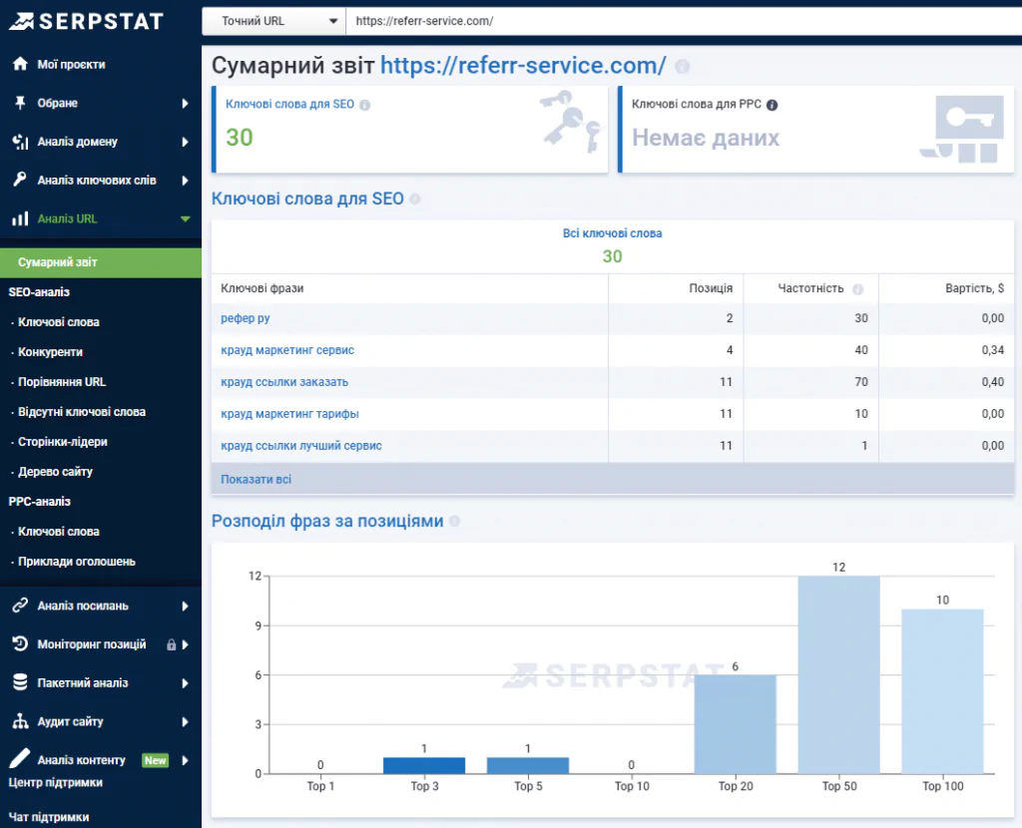
Task: Open the Конкуренти menu item
Action: click(50, 352)
